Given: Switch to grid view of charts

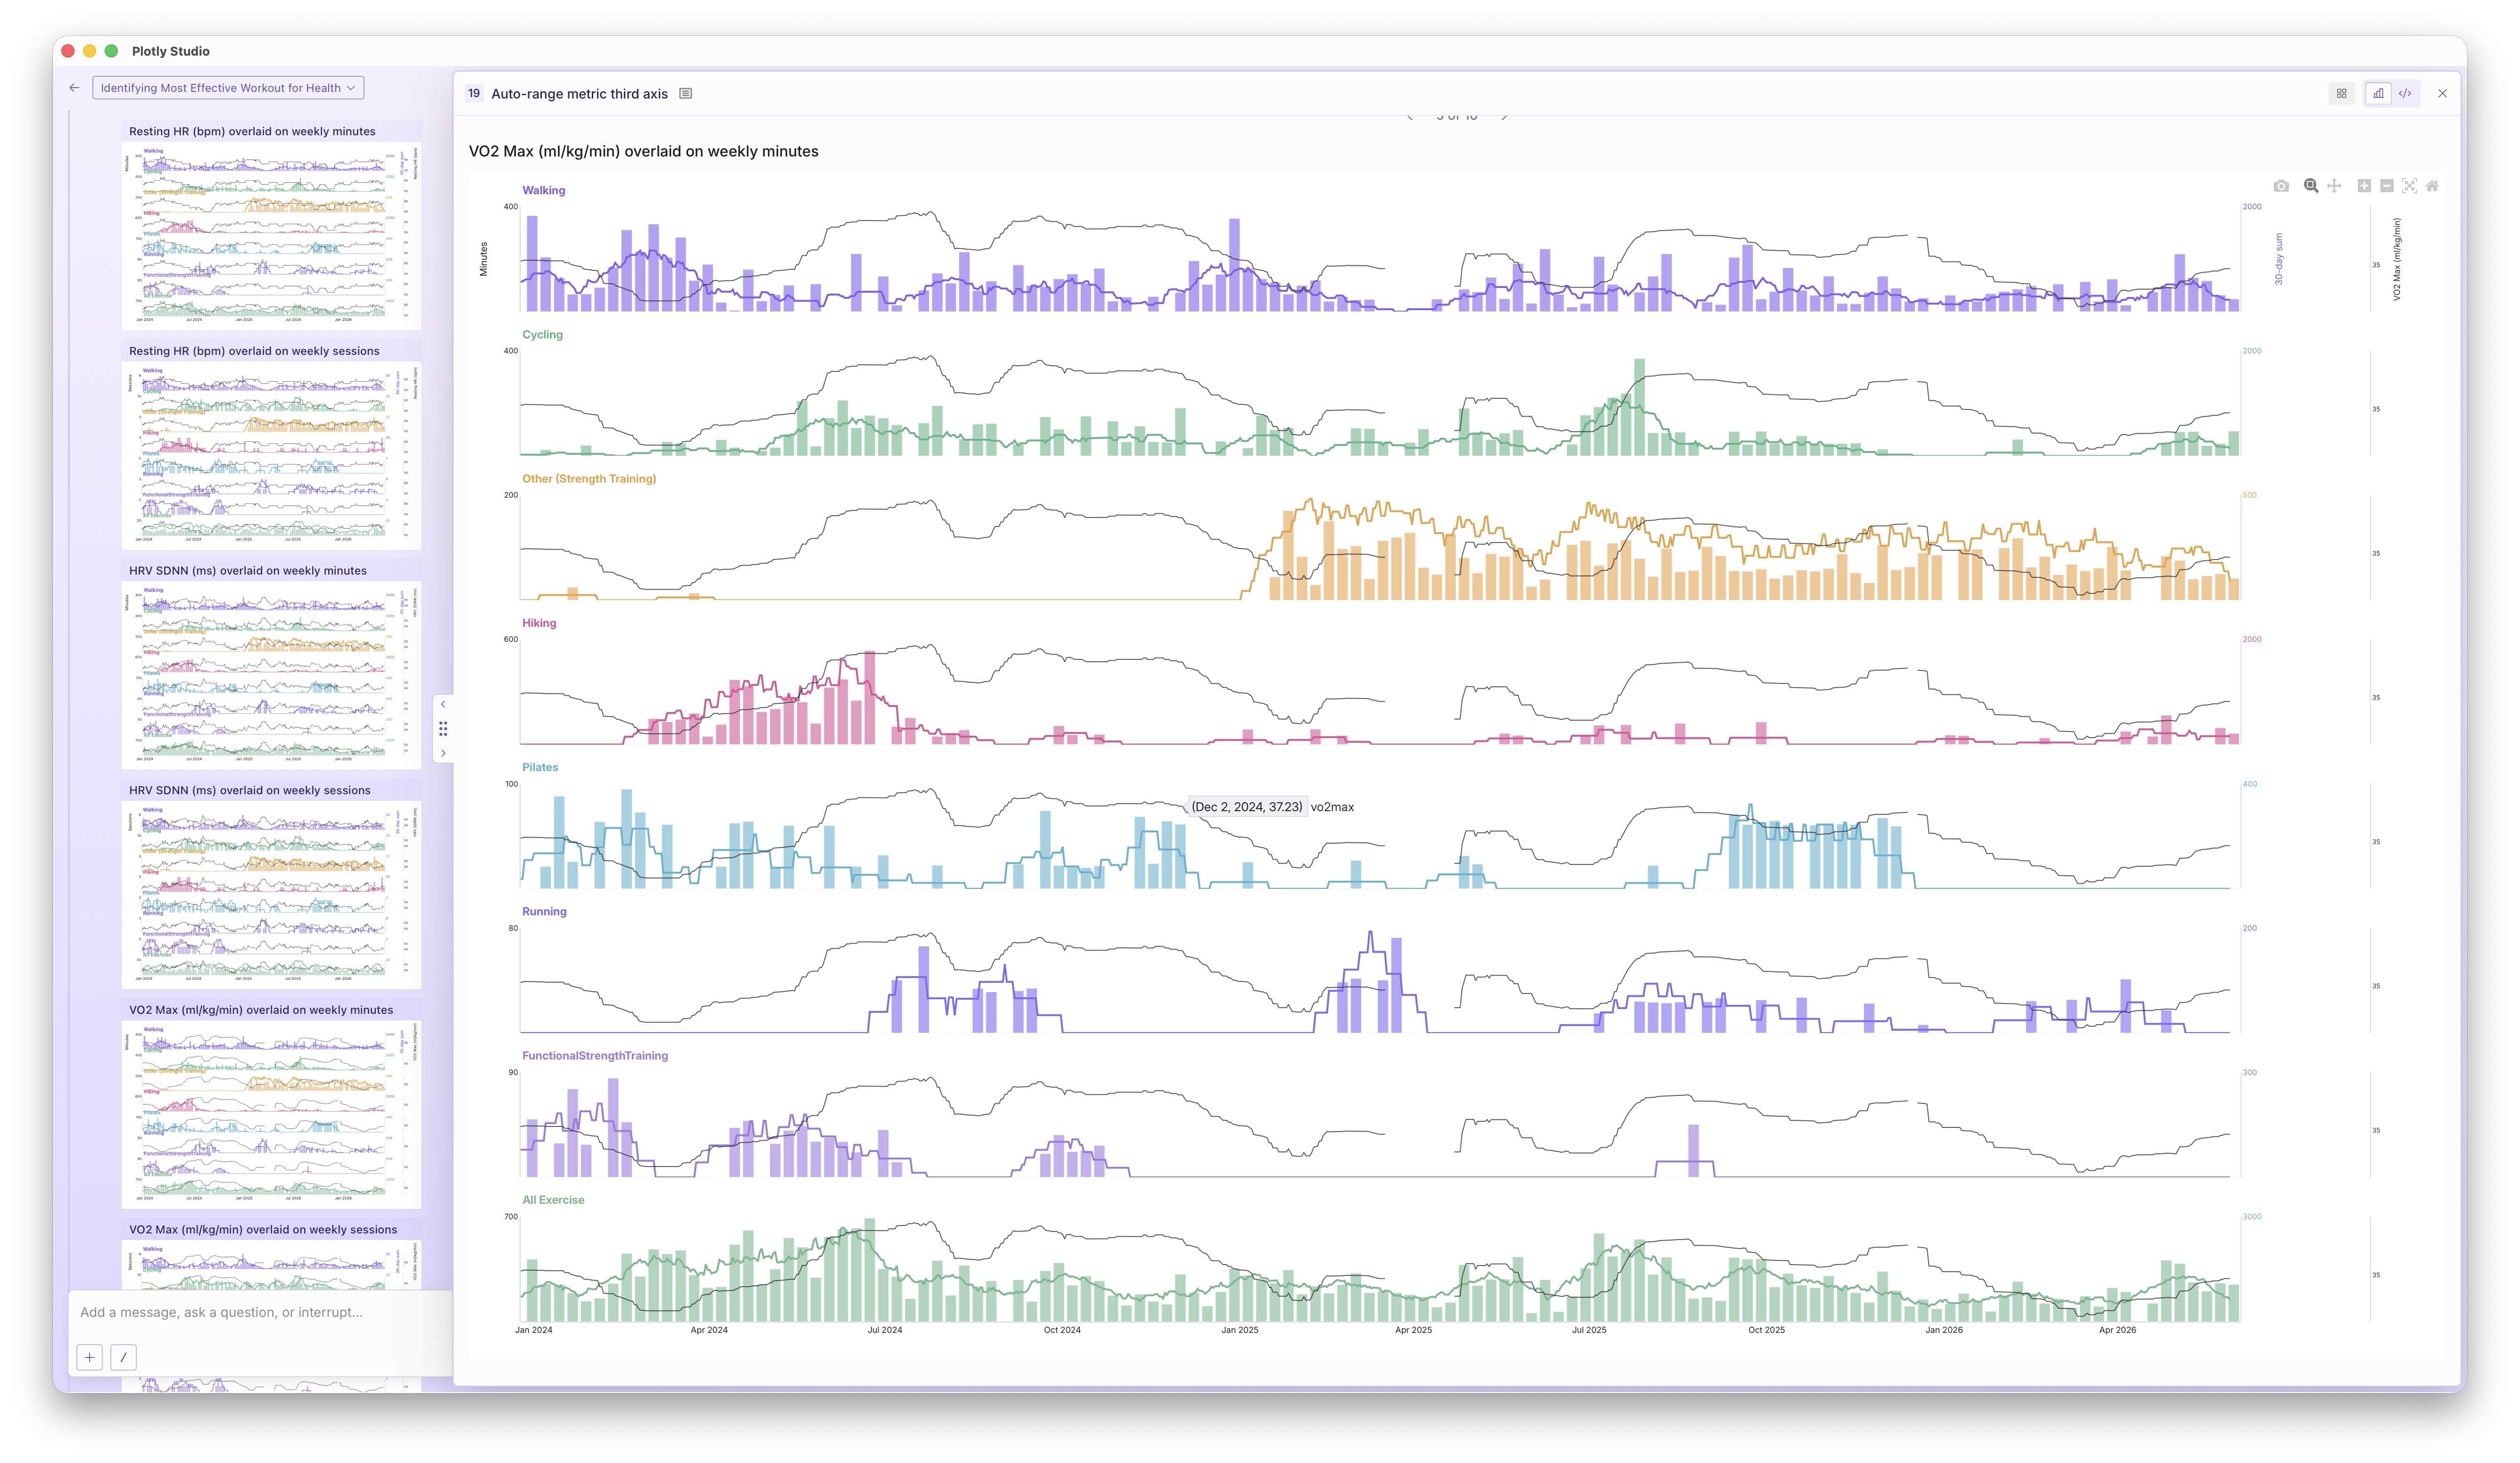Looking at the screenshot, I should coord(2341,94).
